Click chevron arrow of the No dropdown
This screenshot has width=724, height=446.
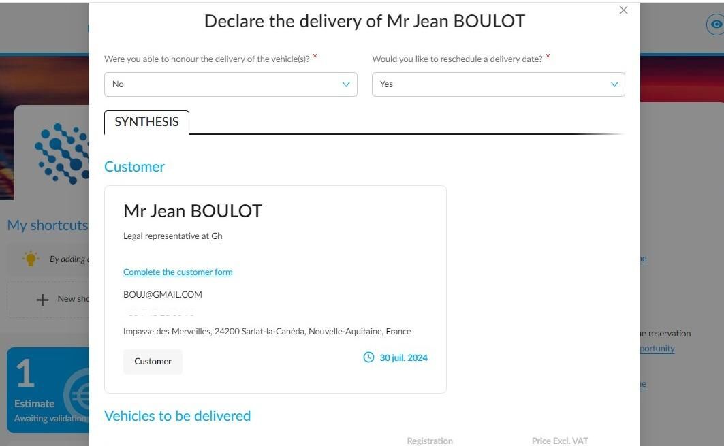(x=346, y=84)
